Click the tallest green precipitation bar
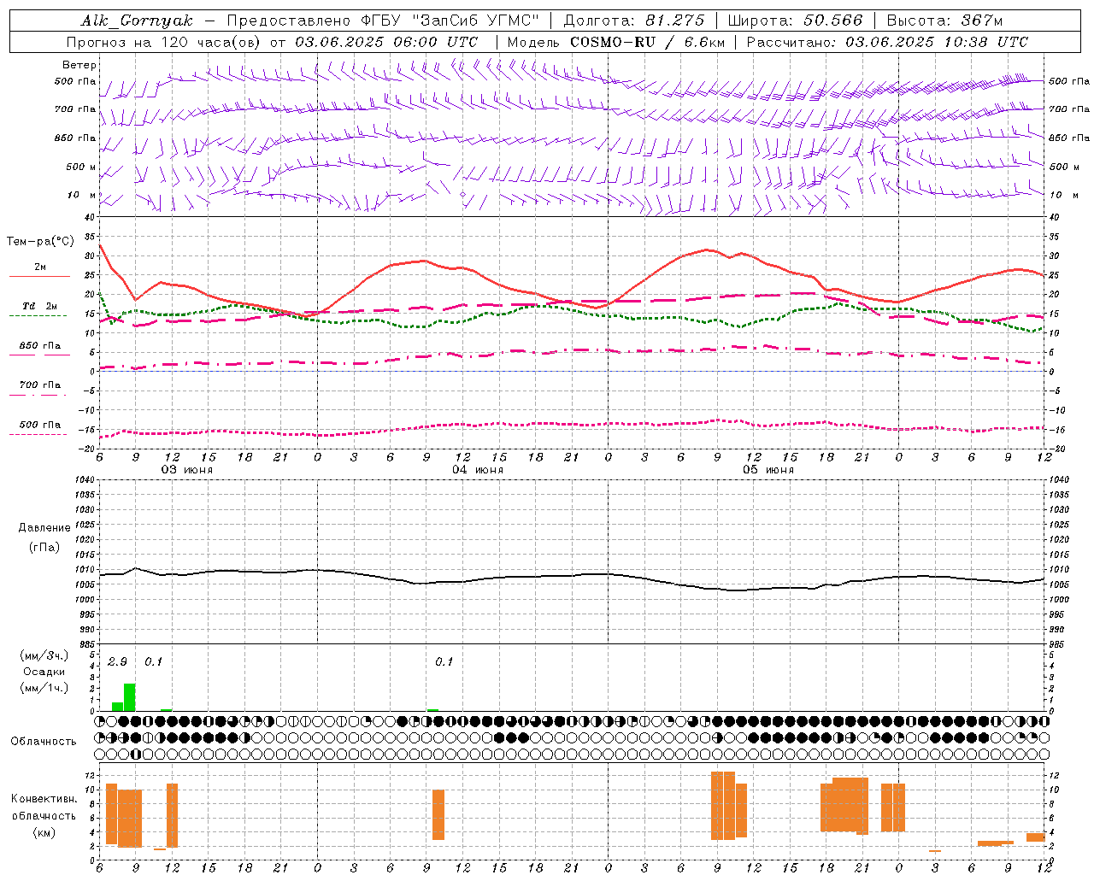This screenshot has width=1094, height=875. (130, 697)
